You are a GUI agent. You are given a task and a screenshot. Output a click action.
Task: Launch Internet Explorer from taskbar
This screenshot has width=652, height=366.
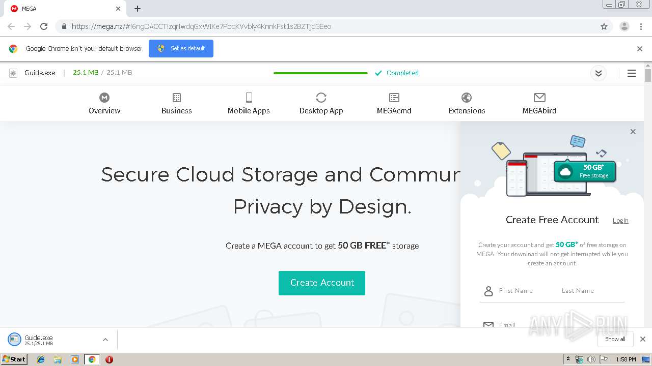(x=41, y=359)
